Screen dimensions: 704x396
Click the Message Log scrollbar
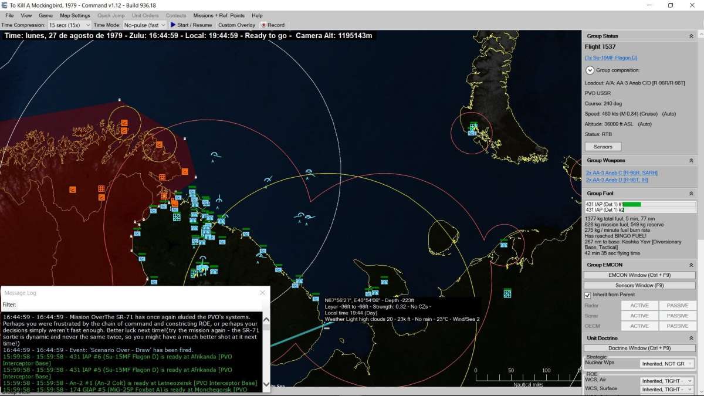click(x=266, y=352)
